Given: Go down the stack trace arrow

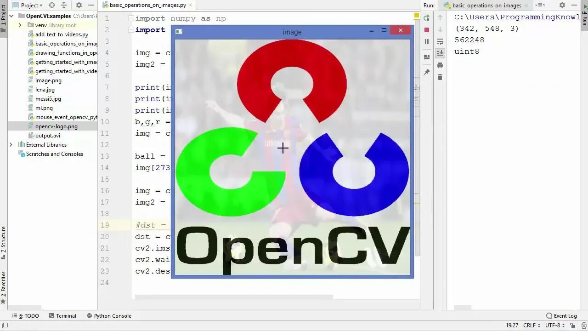Looking at the screenshot, I should pos(440,29).
